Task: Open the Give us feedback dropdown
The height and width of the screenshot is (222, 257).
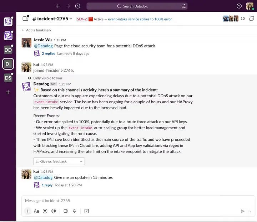Action: tap(59, 161)
